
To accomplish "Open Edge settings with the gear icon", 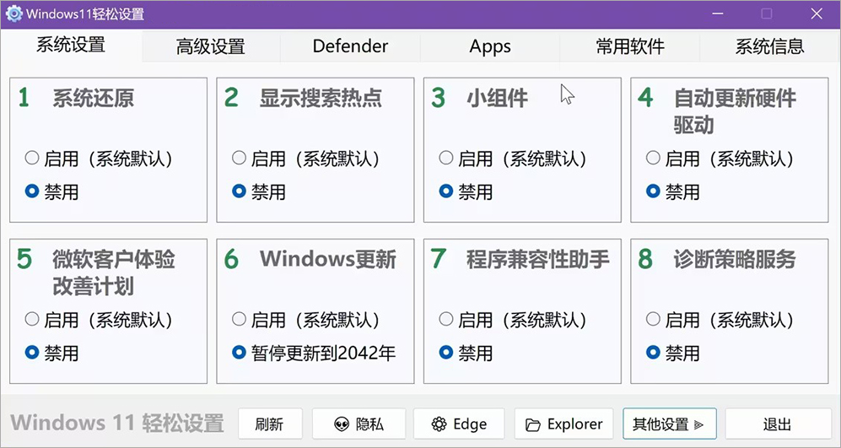I will pyautogui.click(x=458, y=424).
